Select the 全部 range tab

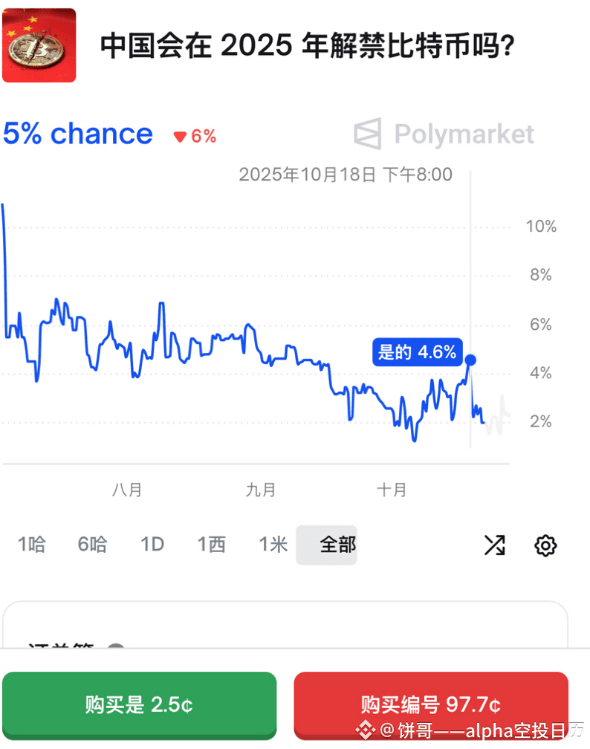tap(337, 545)
